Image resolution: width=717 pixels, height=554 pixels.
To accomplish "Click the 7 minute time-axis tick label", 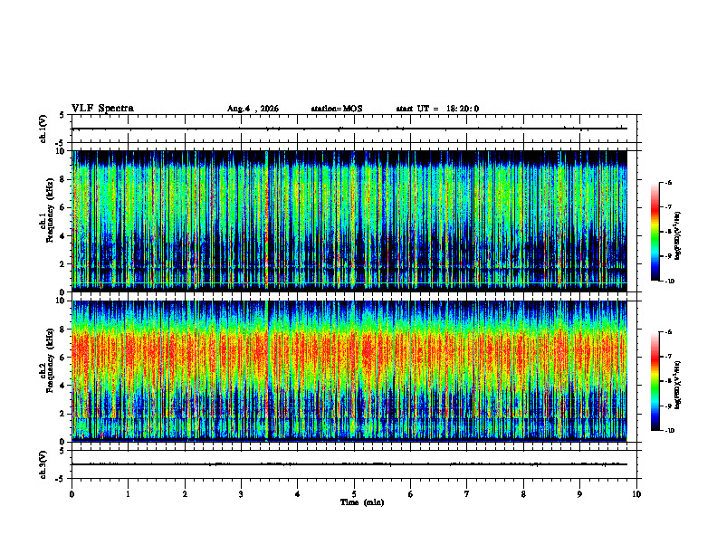I will click(467, 494).
